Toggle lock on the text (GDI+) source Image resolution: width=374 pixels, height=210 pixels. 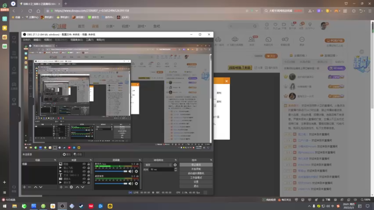[x=89, y=175]
